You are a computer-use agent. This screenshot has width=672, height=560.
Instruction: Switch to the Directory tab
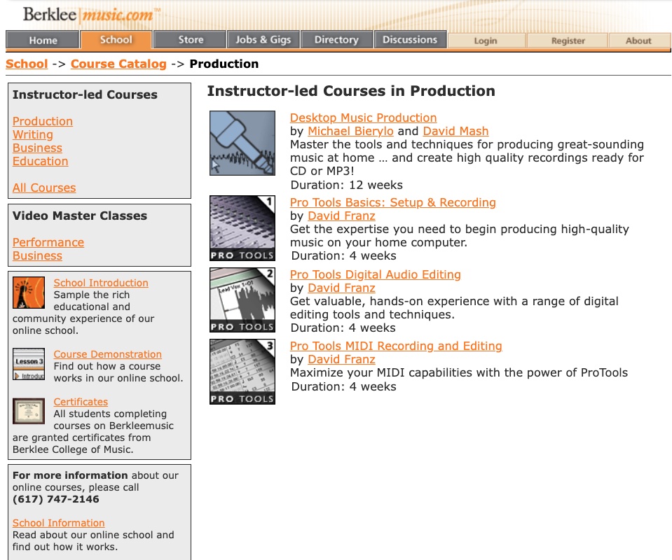click(336, 40)
